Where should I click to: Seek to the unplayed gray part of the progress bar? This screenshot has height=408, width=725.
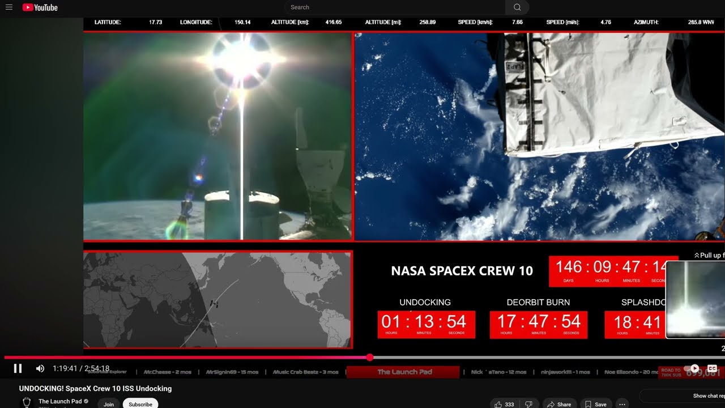click(547, 358)
